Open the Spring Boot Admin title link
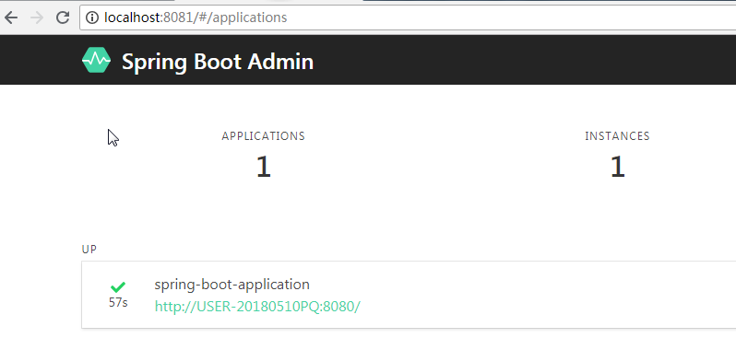The height and width of the screenshot is (338, 736). 218,62
